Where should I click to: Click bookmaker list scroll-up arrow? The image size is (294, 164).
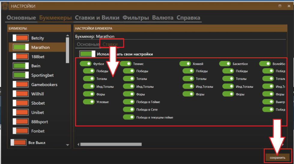tap(68, 35)
